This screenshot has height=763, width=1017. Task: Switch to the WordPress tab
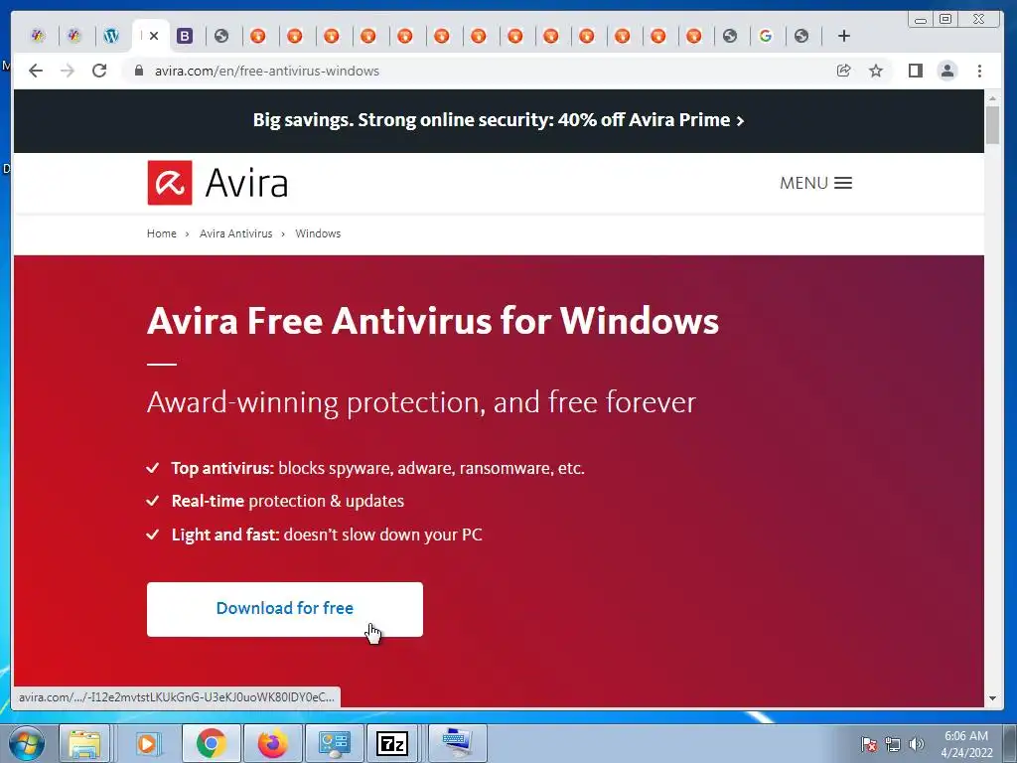click(111, 36)
